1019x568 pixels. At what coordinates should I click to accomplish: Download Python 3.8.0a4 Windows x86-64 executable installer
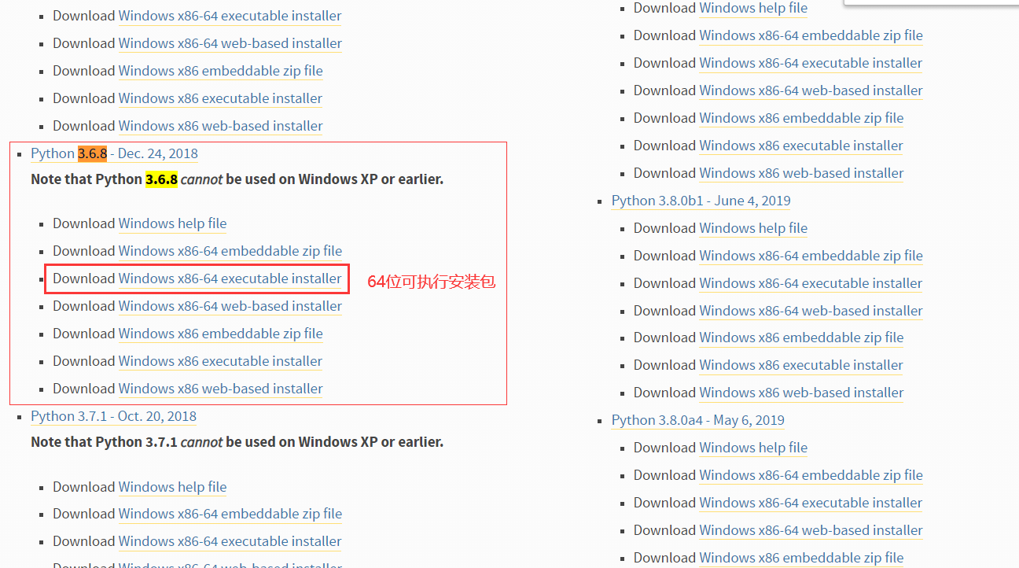[811, 503]
